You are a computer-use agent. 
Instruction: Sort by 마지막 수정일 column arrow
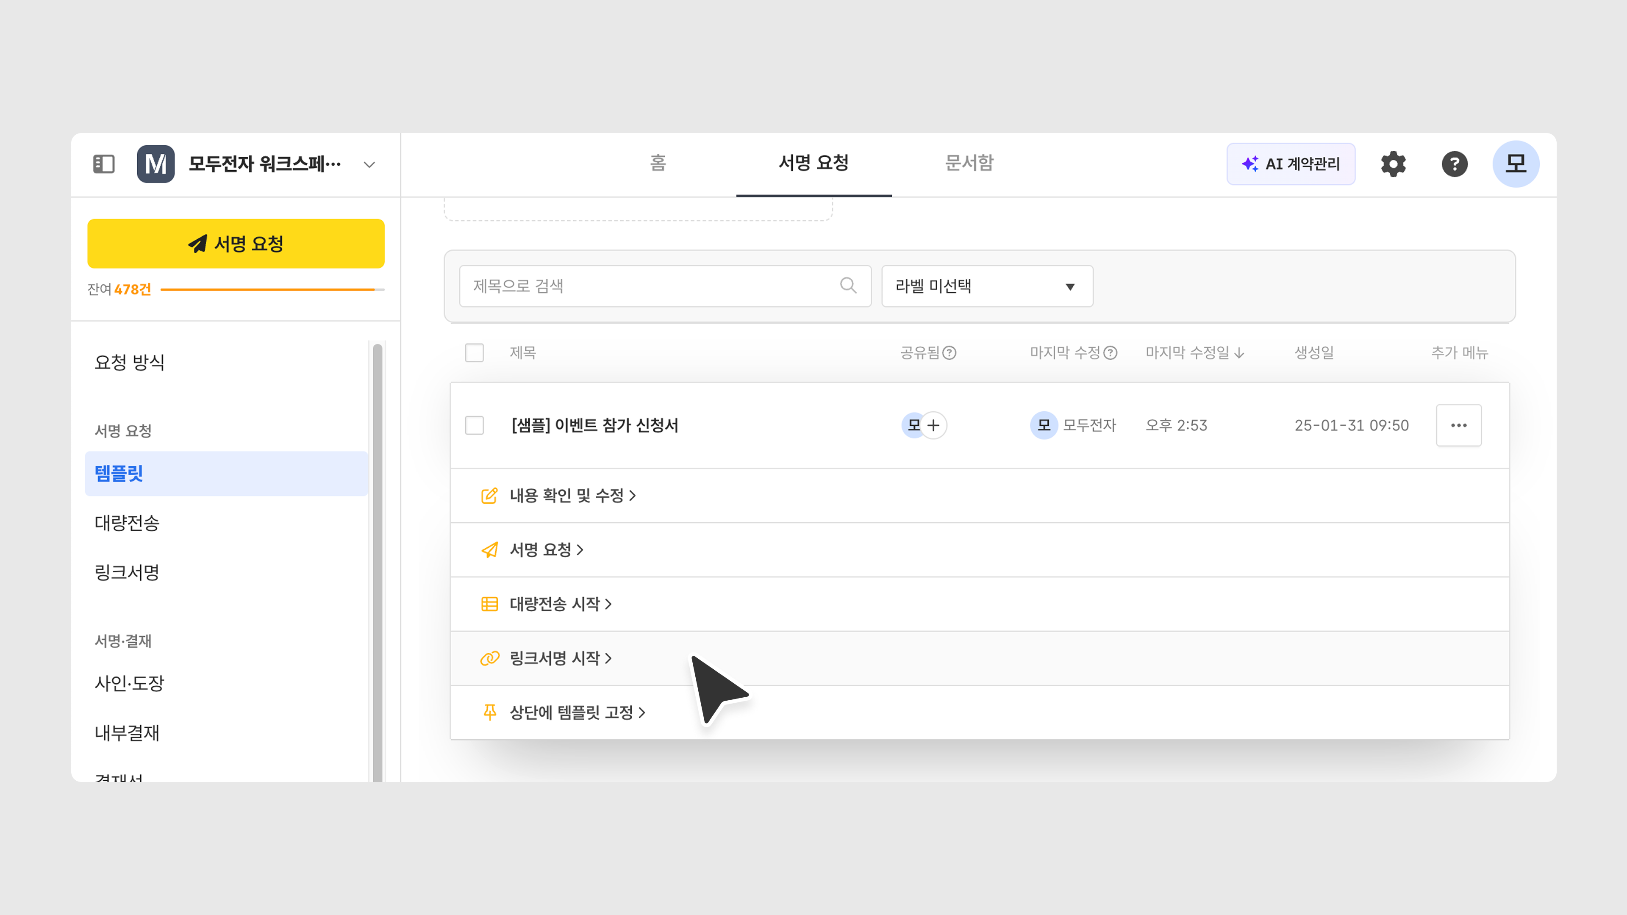pyautogui.click(x=1239, y=353)
